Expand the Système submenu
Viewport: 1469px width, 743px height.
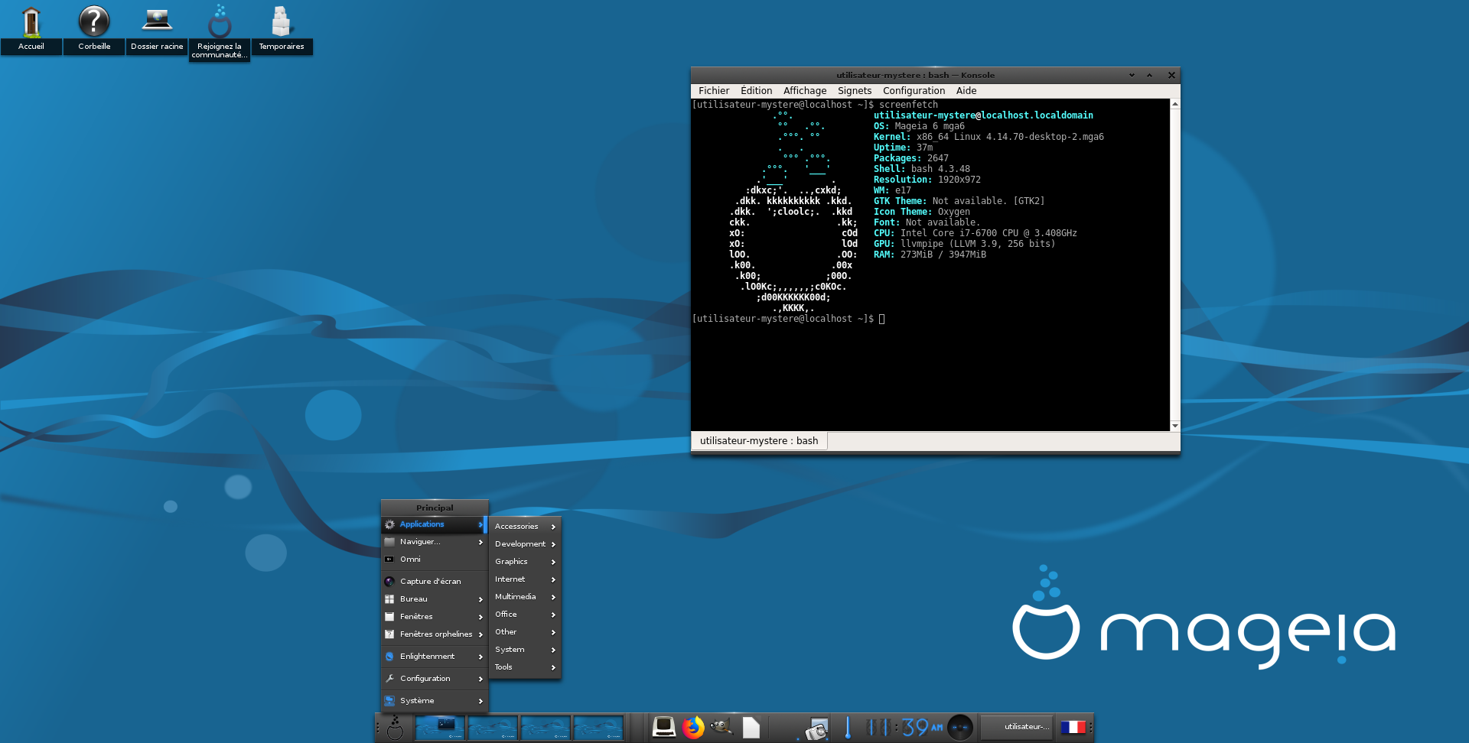coord(434,701)
